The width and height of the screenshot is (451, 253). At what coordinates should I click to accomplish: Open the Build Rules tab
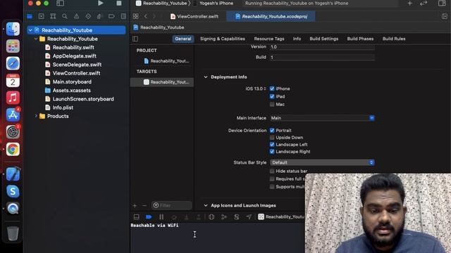(394, 39)
